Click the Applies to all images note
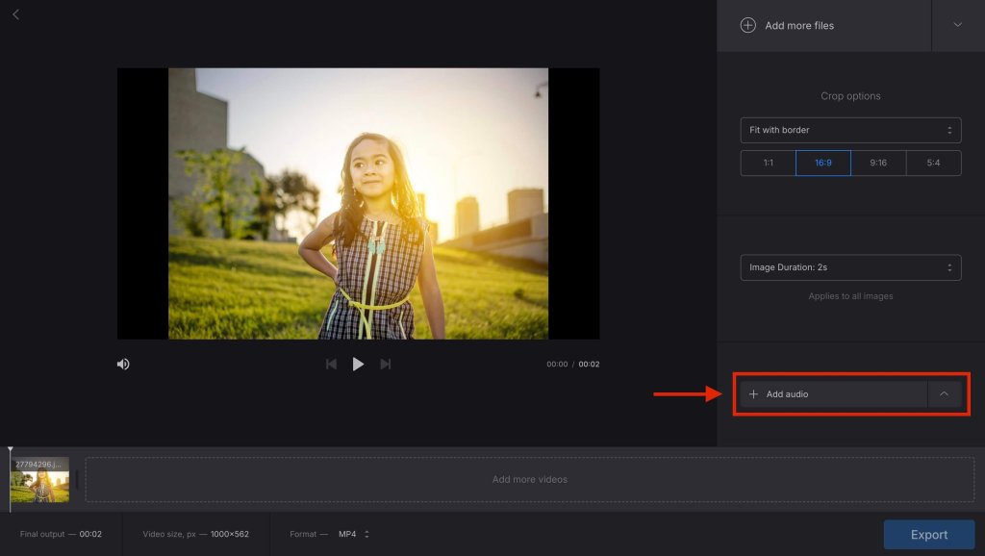This screenshot has height=556, width=985. [x=850, y=296]
